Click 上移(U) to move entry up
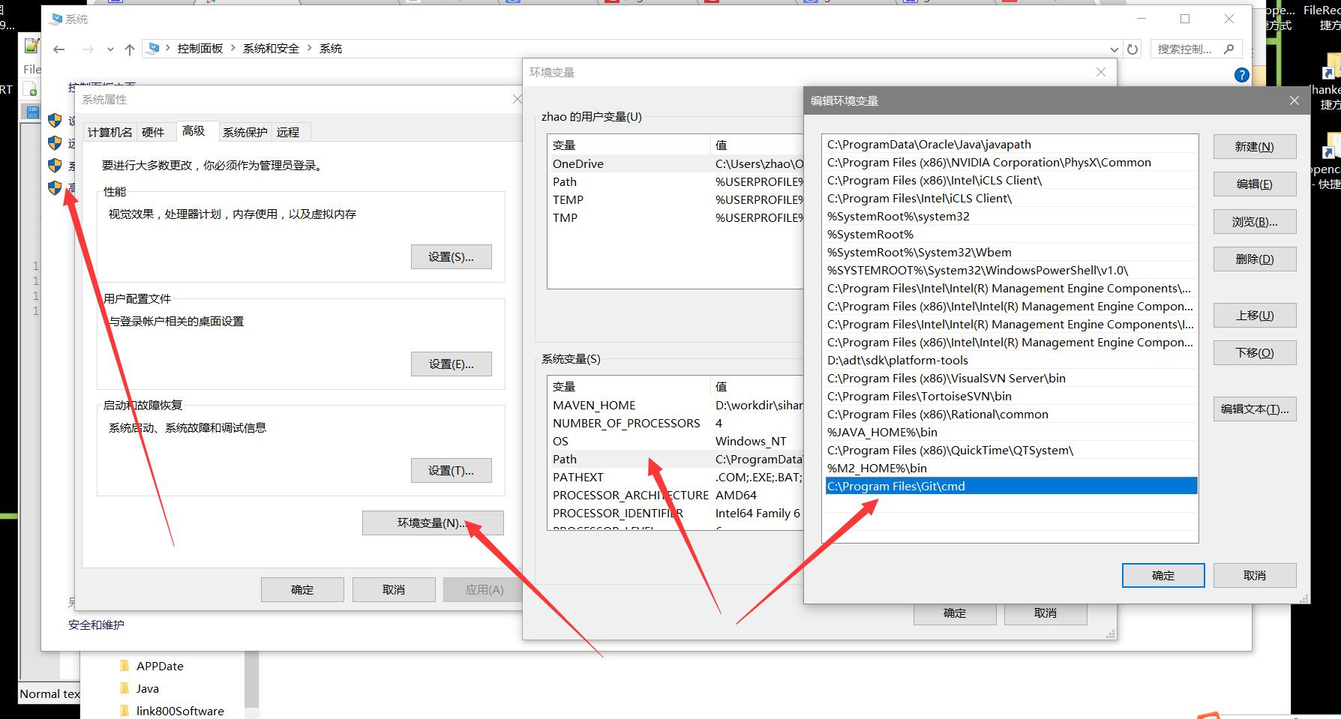Viewport: 1341px width, 719px height. point(1255,316)
